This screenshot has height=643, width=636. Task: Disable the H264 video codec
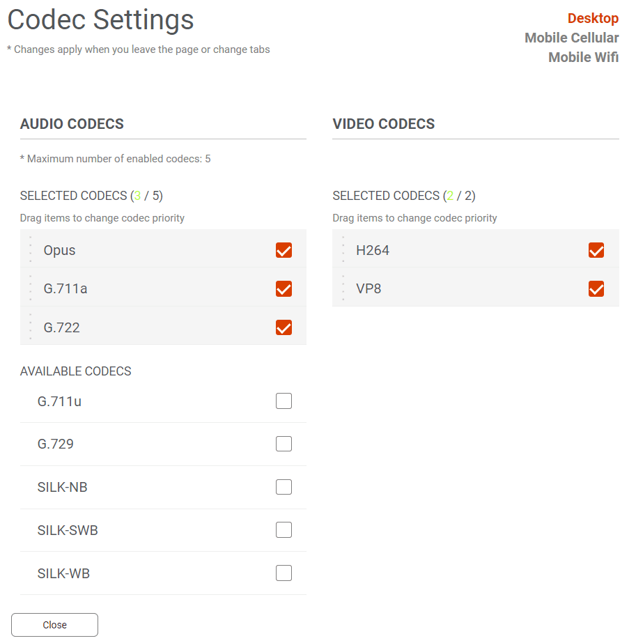[x=596, y=250]
